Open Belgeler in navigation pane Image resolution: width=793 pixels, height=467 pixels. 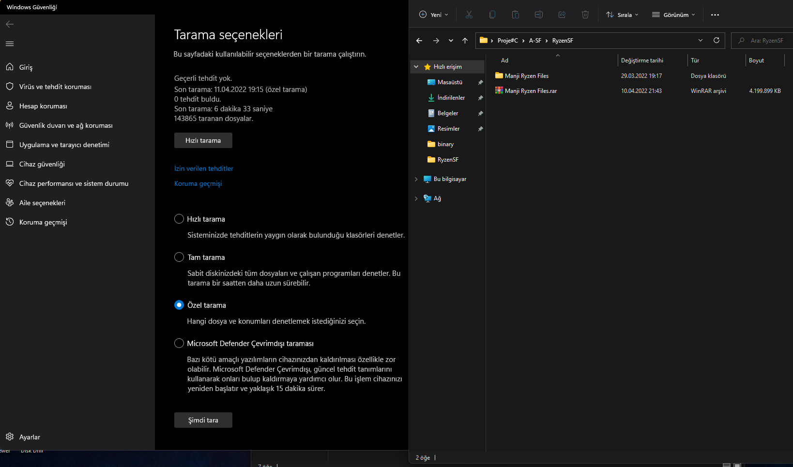pos(447,113)
